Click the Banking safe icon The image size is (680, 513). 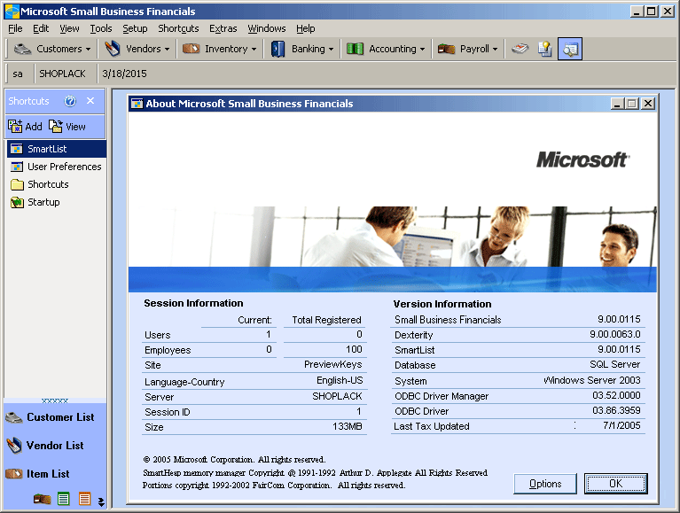[x=277, y=49]
